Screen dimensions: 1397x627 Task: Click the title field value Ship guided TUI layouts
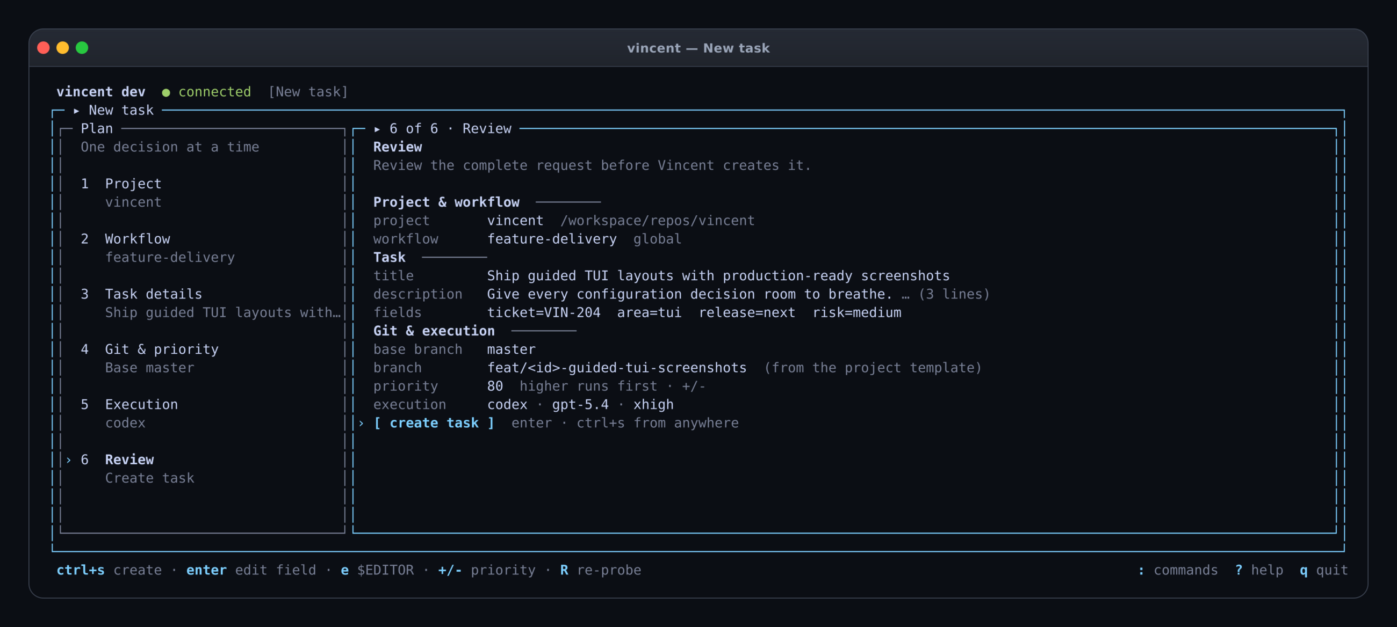tap(718, 276)
